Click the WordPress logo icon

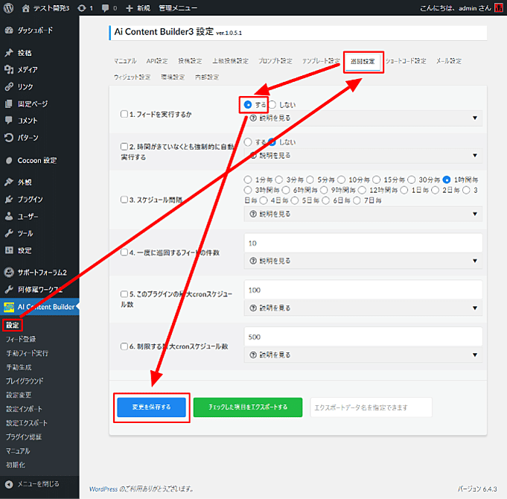8,7
